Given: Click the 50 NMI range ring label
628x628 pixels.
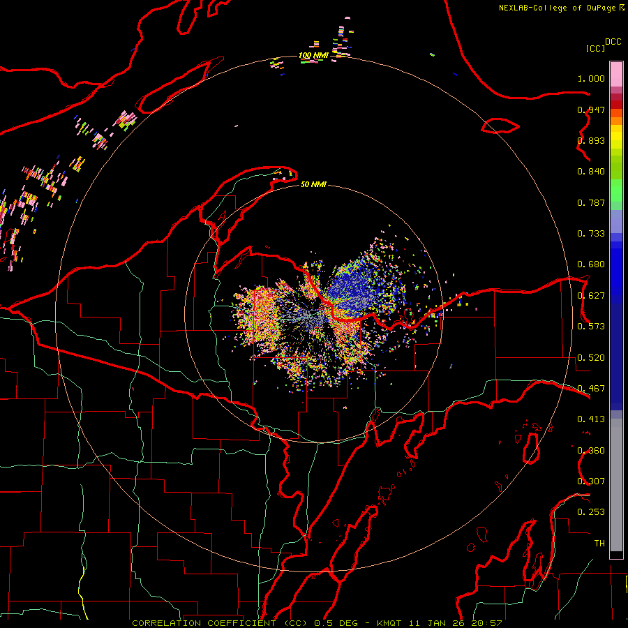Looking at the screenshot, I should (313, 185).
